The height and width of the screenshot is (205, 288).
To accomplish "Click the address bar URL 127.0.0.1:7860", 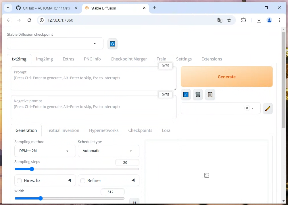I will click(60, 20).
